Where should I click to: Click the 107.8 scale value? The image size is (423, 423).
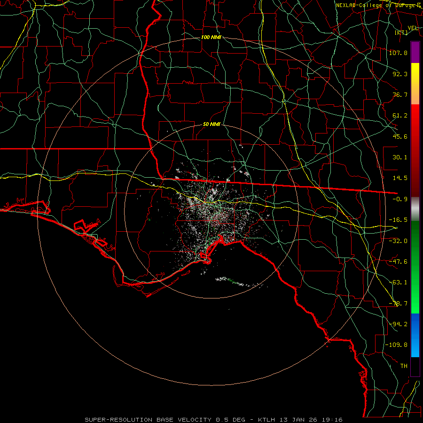[x=398, y=53]
